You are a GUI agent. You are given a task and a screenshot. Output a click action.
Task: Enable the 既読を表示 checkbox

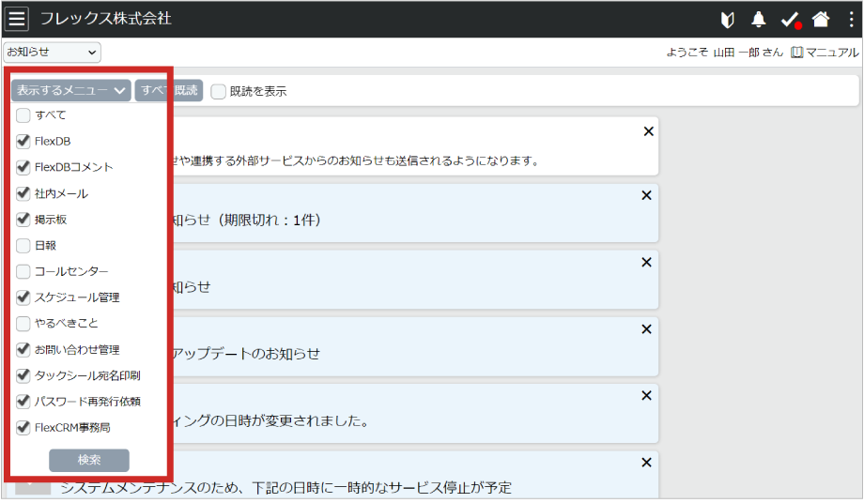coord(219,91)
